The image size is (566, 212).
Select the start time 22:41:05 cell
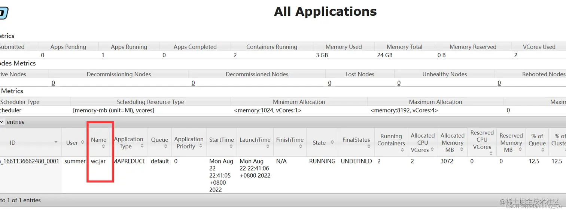(221, 175)
